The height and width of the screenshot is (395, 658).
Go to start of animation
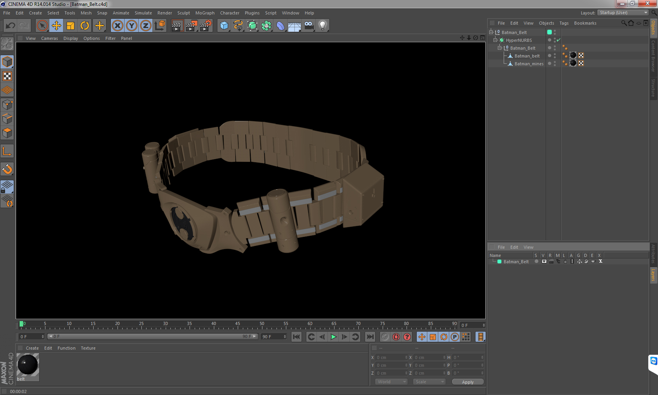coord(296,337)
